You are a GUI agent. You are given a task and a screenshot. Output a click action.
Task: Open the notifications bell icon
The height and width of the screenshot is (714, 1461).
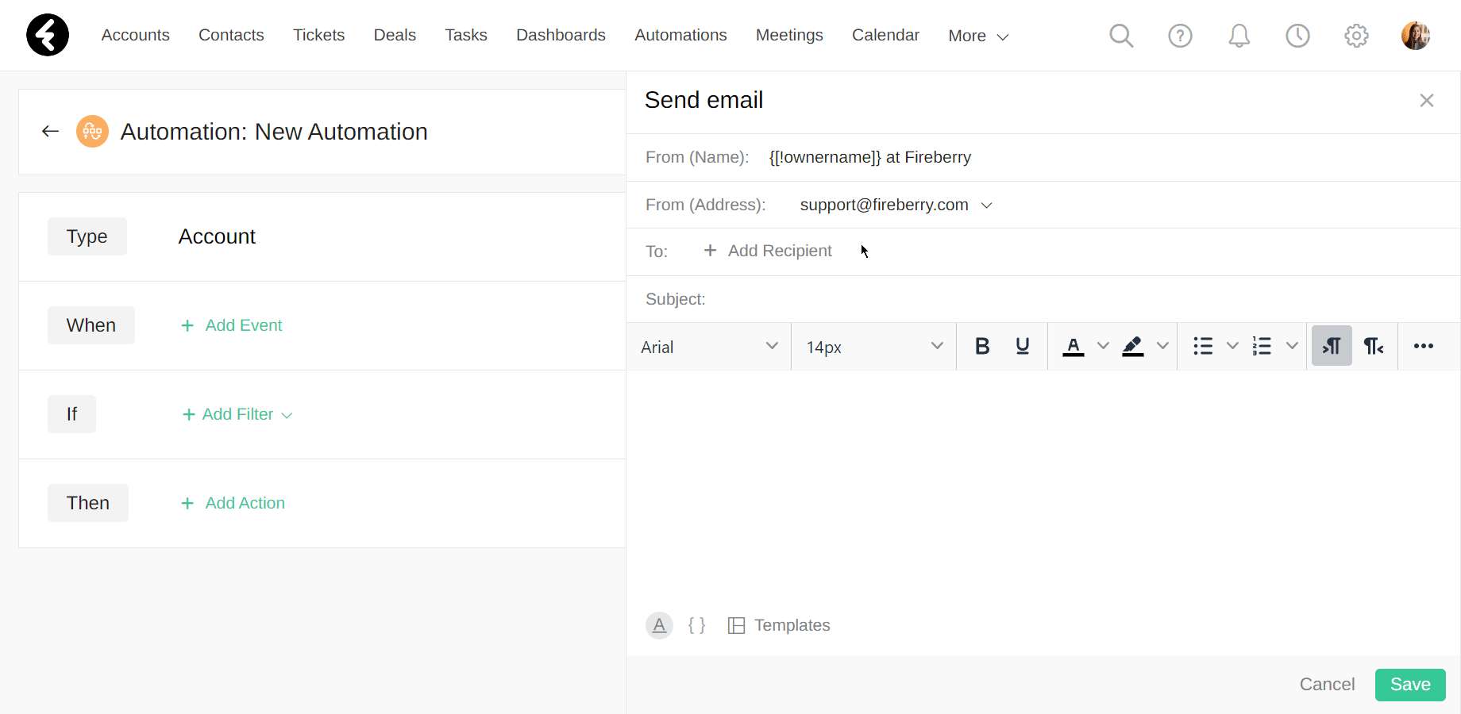point(1239,36)
